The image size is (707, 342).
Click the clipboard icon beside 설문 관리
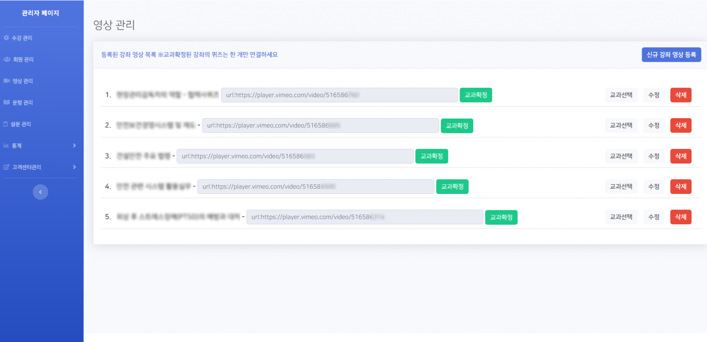[6, 124]
